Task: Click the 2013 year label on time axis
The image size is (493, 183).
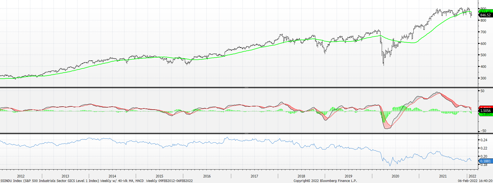Action: tap(65, 176)
